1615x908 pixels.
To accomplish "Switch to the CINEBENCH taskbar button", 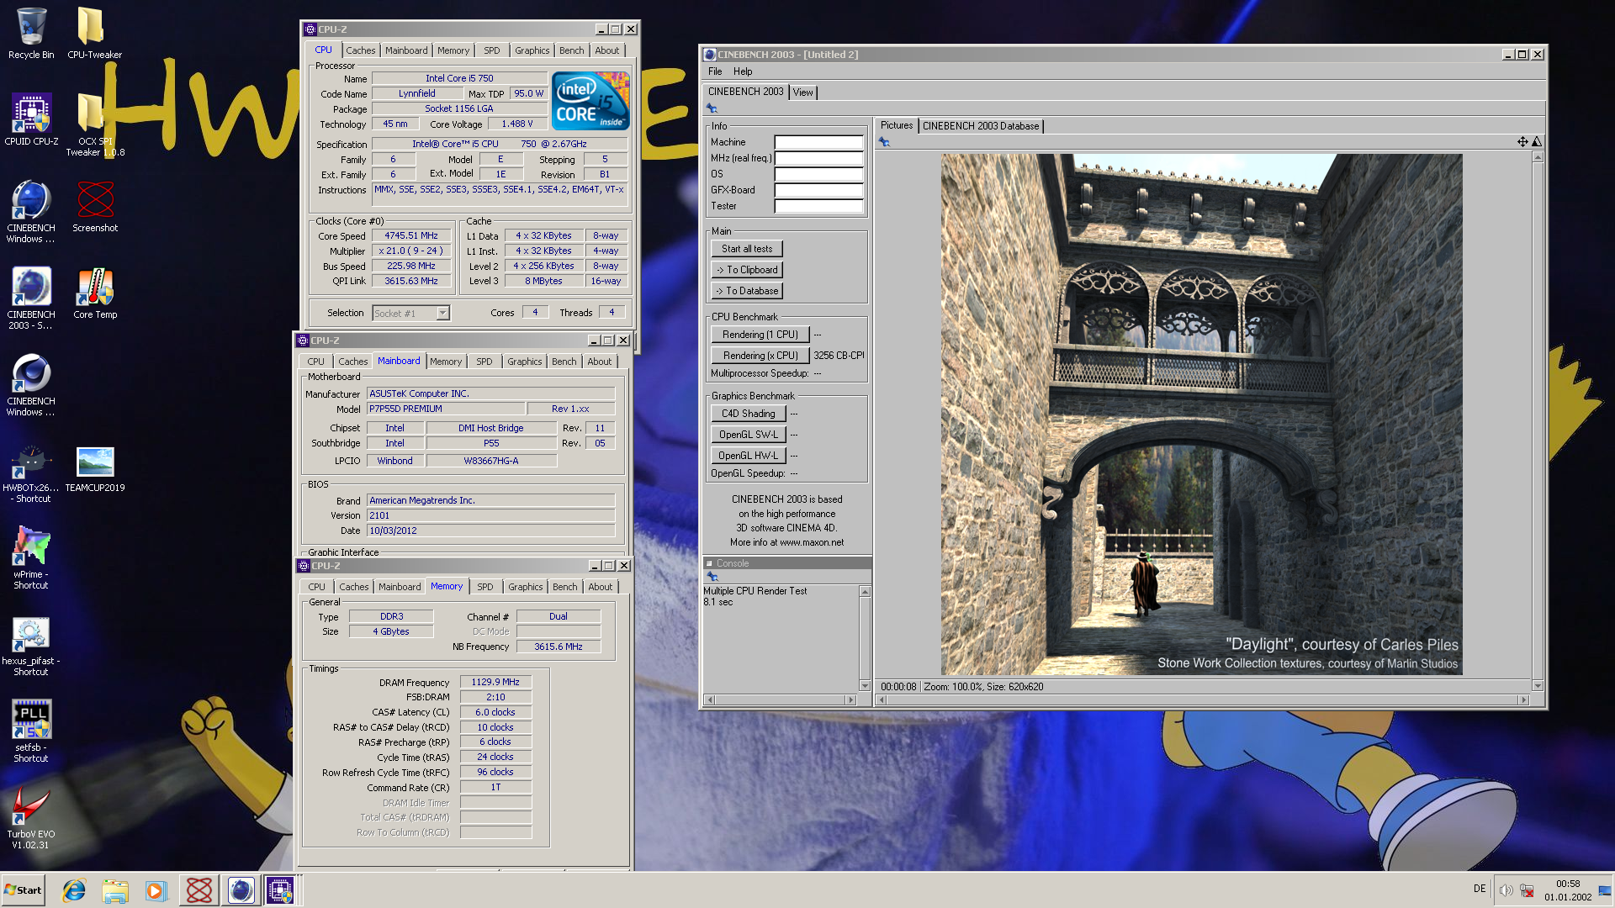I will (241, 890).
